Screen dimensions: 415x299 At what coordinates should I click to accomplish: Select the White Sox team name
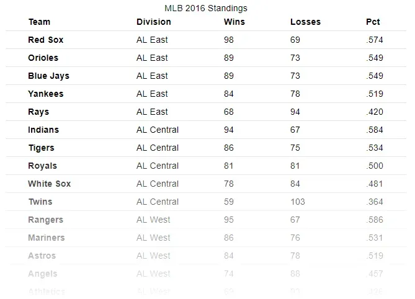click(x=49, y=184)
